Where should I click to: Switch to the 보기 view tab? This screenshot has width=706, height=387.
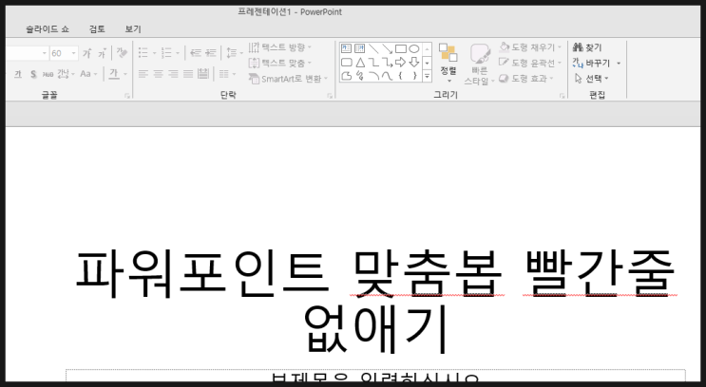(x=133, y=29)
